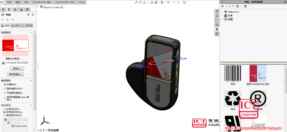The height and width of the screenshot is (132, 287).
Task: Click the Display Style cube icon
Action: click(x=162, y=3)
